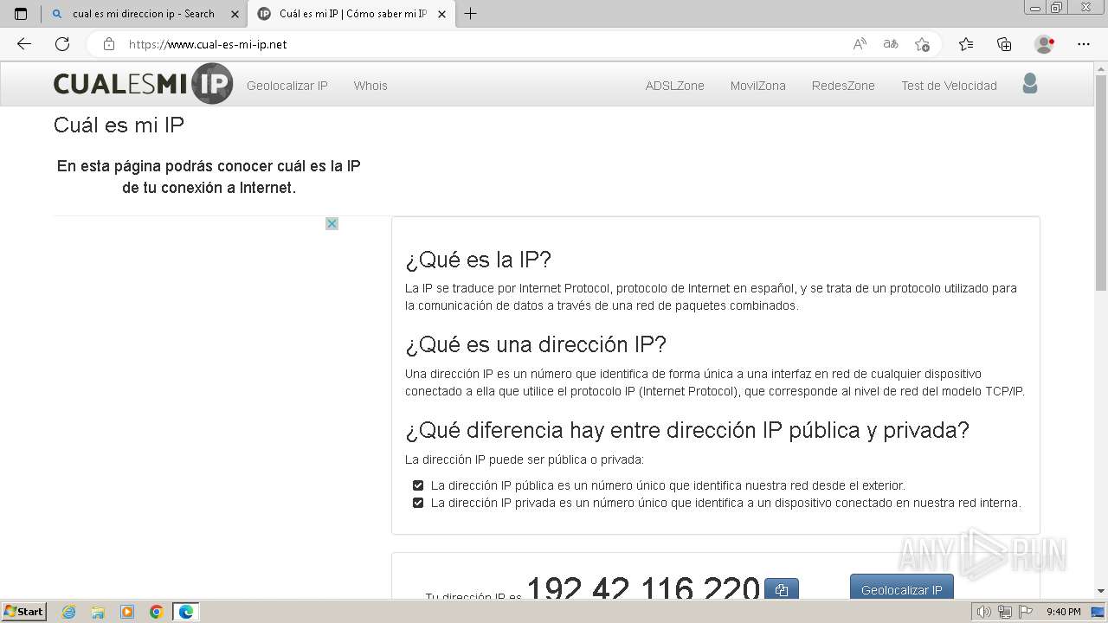Open the Translate page icon

[891, 44]
